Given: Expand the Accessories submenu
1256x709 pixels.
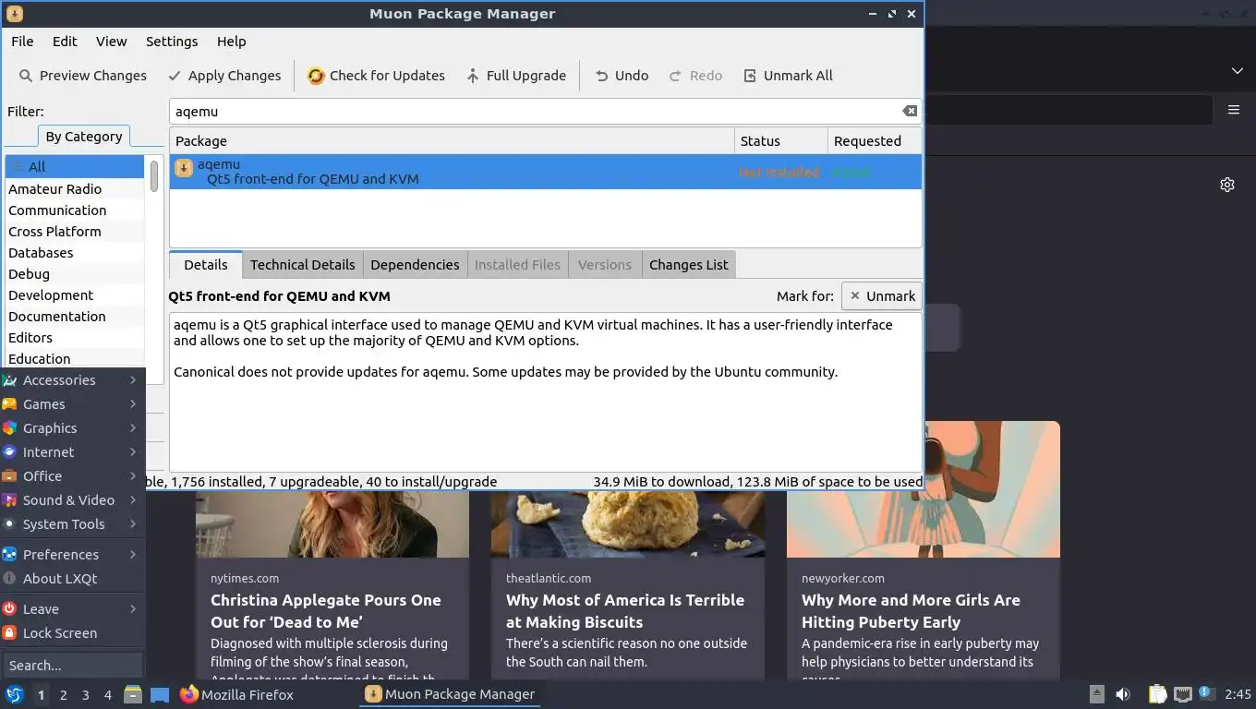Looking at the screenshot, I should 72,380.
